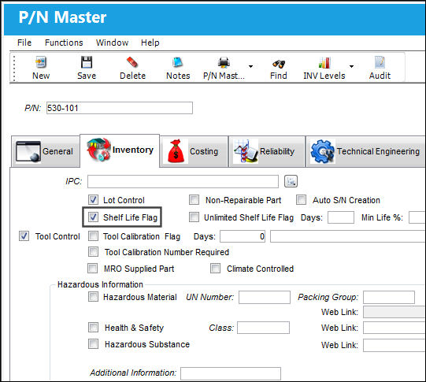Expand the INV Levels dropdown arrow
The height and width of the screenshot is (382, 426).
(x=351, y=66)
